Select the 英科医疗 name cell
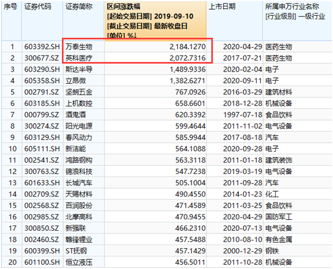This screenshot has height=269, width=333. click(x=79, y=58)
